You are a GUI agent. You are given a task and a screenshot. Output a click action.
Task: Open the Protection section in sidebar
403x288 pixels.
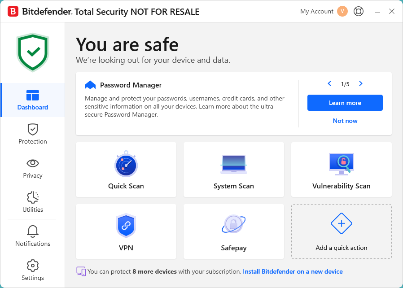coord(33,134)
